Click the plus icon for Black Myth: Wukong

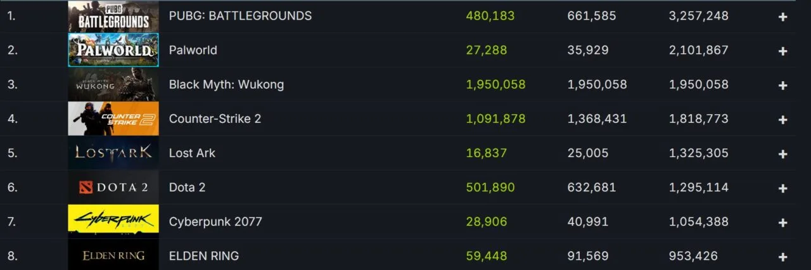(x=783, y=86)
